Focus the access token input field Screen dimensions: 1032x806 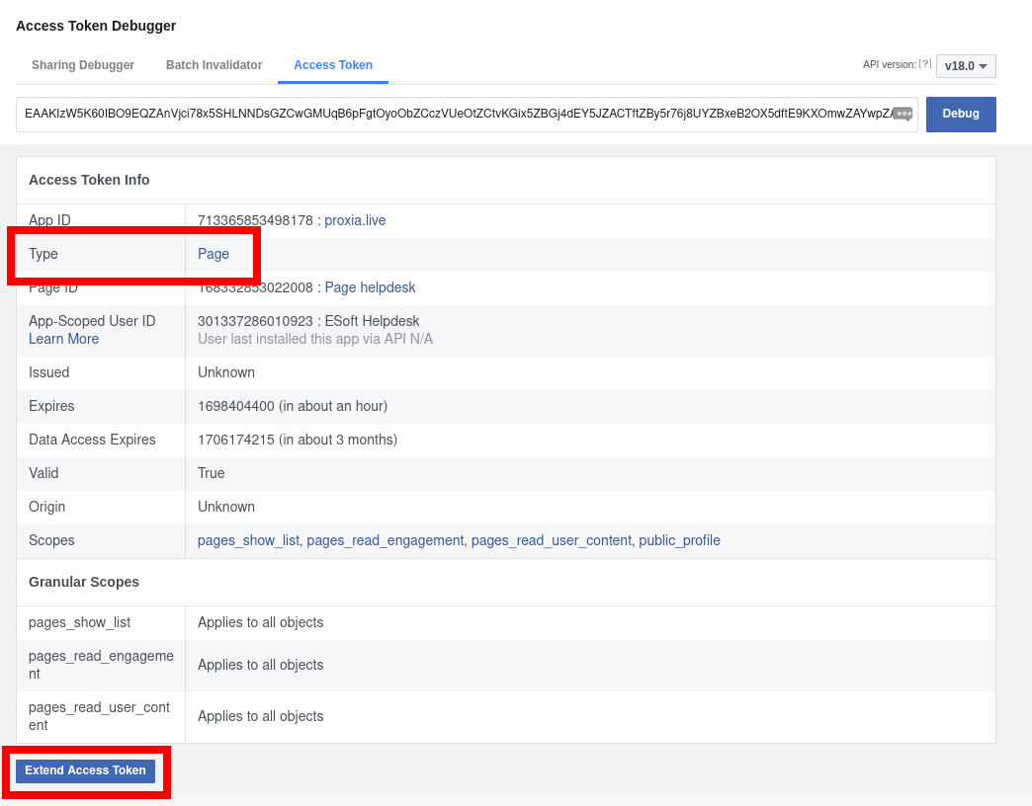tap(455, 114)
